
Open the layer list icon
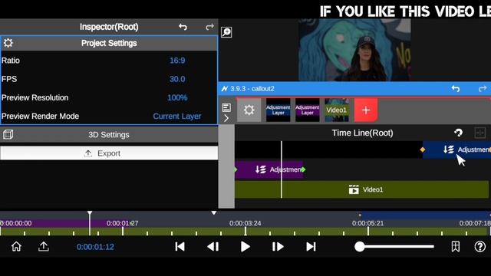[x=226, y=107]
